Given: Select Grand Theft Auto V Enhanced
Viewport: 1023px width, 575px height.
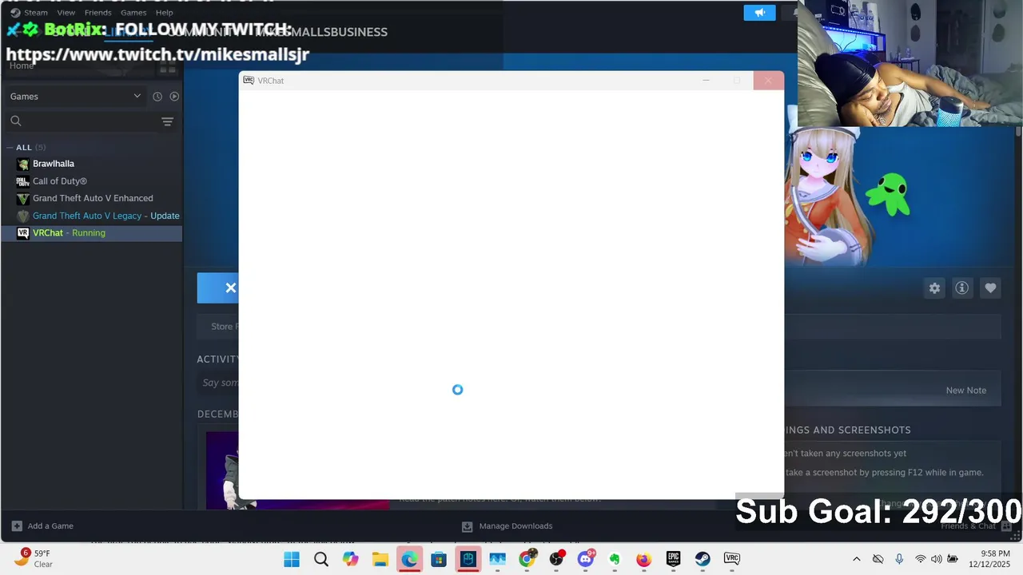Looking at the screenshot, I should [91, 198].
